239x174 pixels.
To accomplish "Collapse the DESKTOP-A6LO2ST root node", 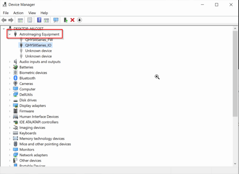I will coord(4,29).
